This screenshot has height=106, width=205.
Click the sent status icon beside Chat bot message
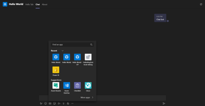point(168,21)
